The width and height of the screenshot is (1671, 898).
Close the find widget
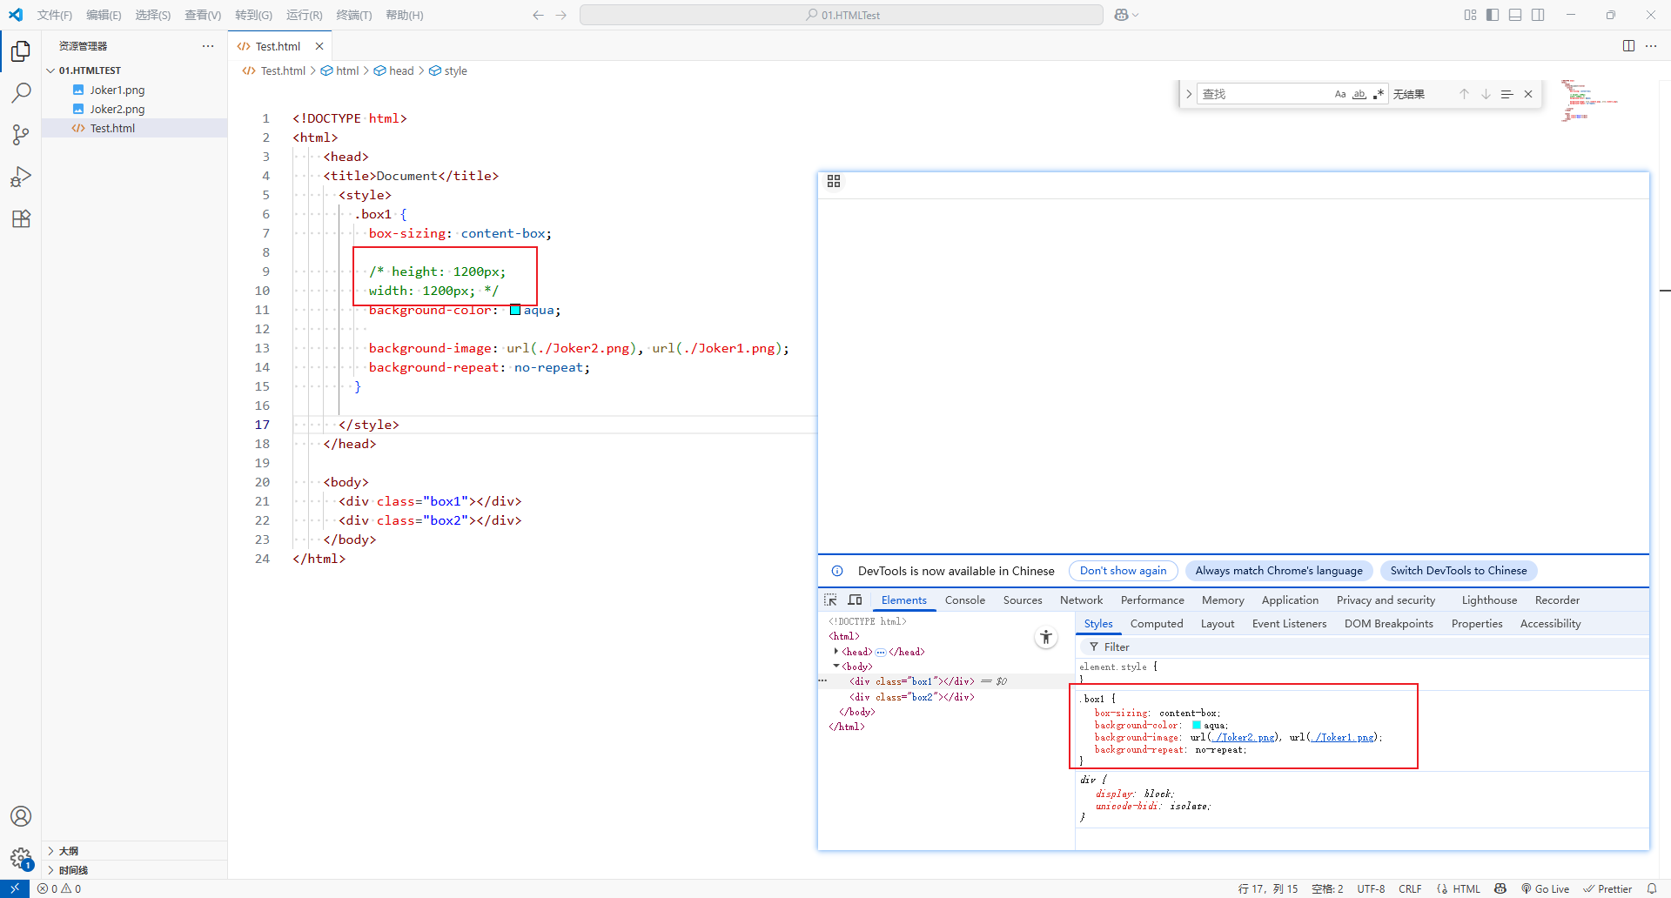[x=1528, y=94]
